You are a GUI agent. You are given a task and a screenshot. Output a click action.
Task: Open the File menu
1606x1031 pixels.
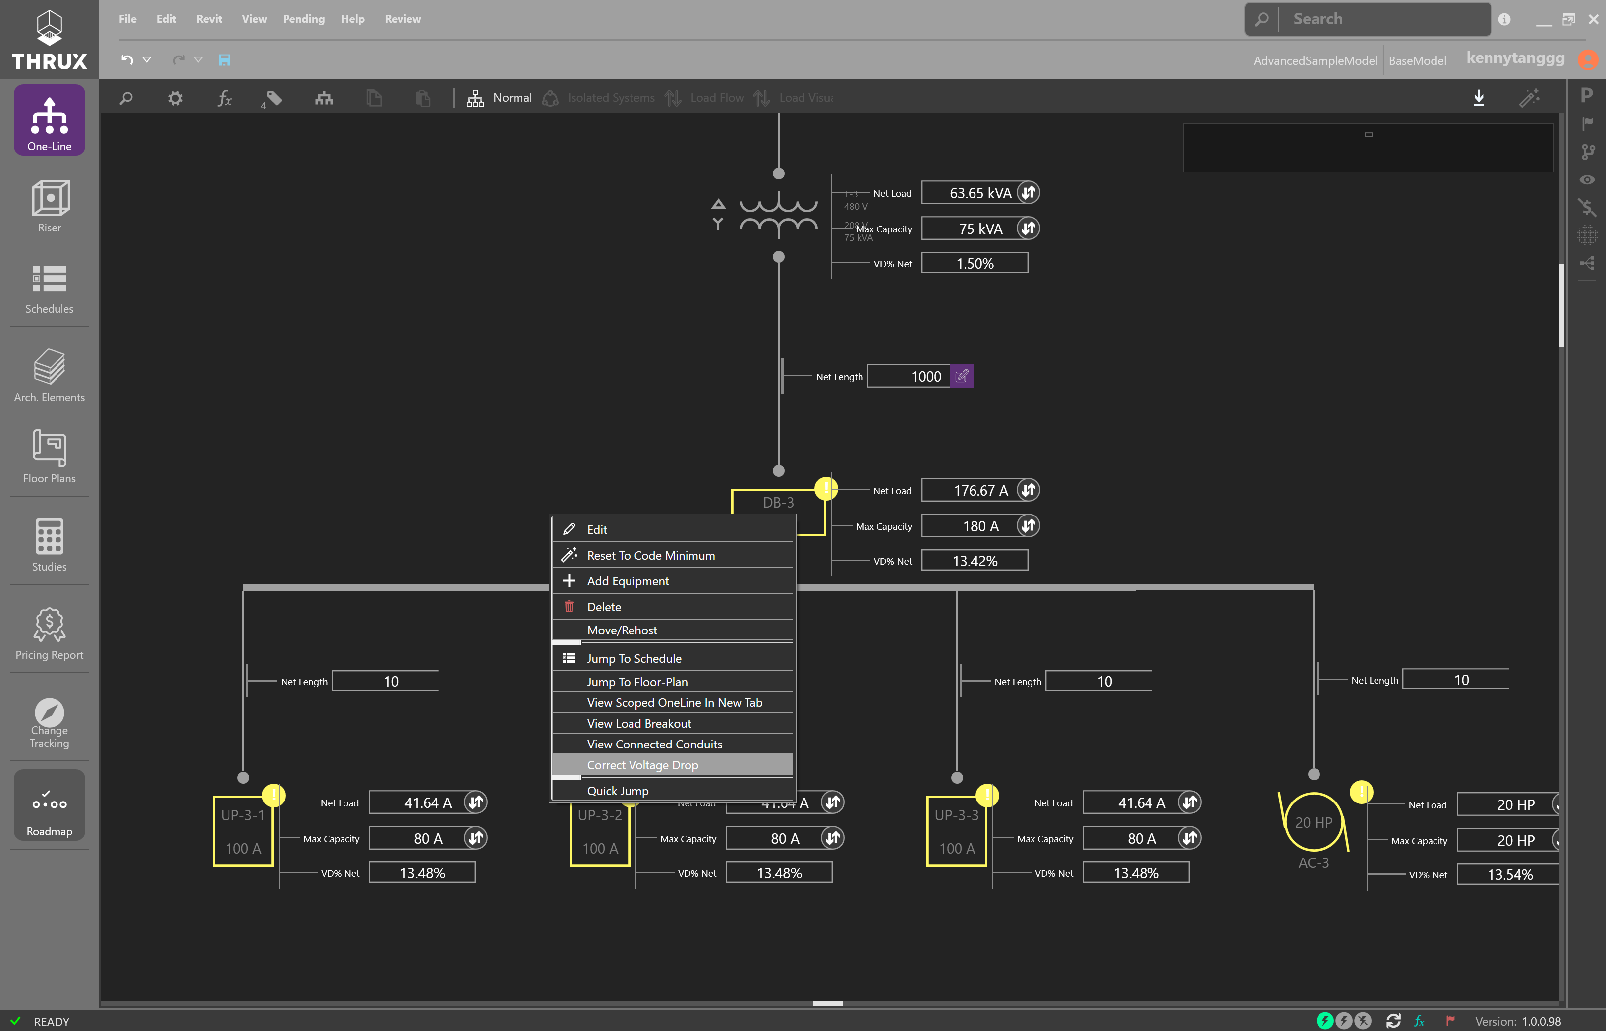(x=128, y=19)
